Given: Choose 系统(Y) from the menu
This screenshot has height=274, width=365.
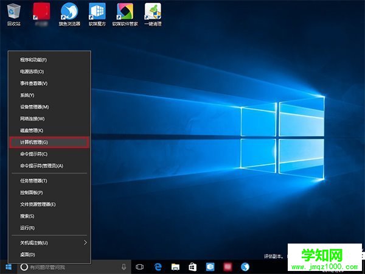Looking at the screenshot, I should point(49,95).
